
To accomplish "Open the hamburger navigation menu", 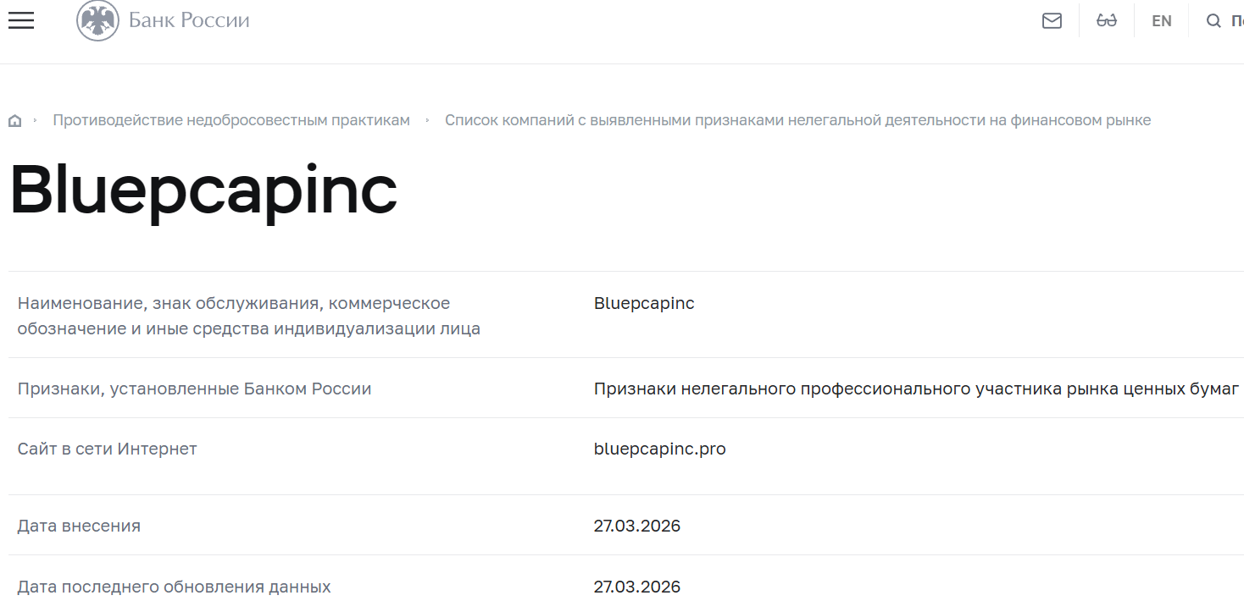I will 20,20.
